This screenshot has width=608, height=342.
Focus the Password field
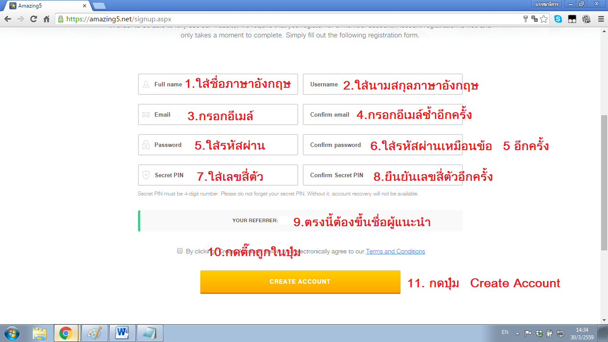tap(218, 145)
